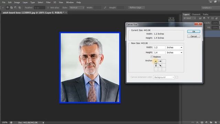Switch to the Paths tab
Image resolution: width=220 pixels, height=124 pixels.
(x=206, y=14)
